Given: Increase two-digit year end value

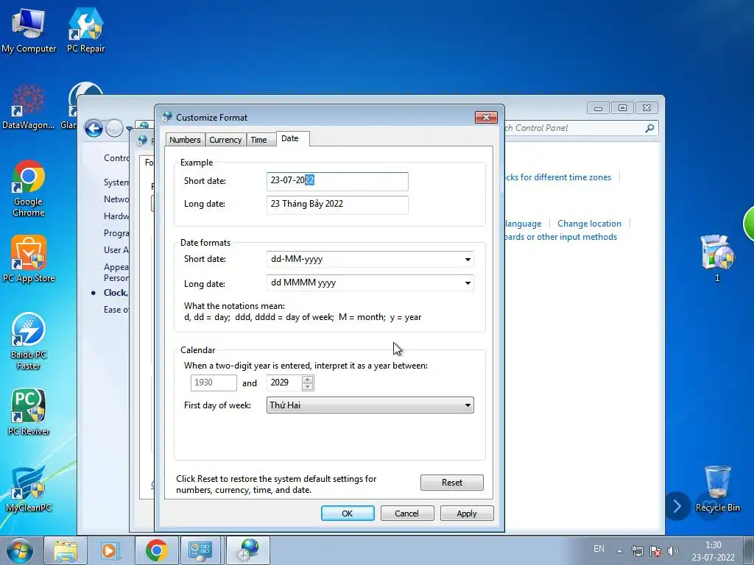Looking at the screenshot, I should point(308,379).
